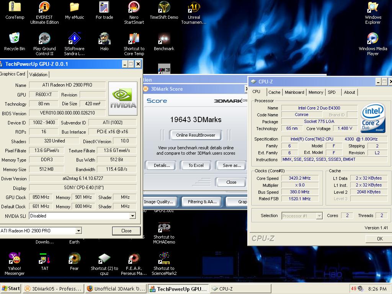Click the BIOS Version field
The height and width of the screenshot is (294, 392).
pyautogui.click(x=67, y=113)
